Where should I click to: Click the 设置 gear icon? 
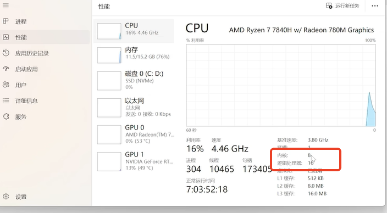5,197
